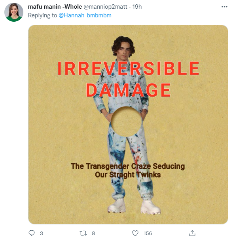This screenshot has height=239, width=233.
Task: Open the poster's round profile avatar
Action: [14, 12]
